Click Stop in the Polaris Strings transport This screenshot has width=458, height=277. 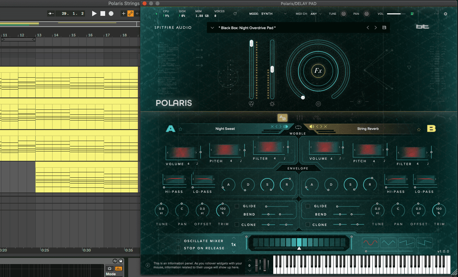[103, 13]
